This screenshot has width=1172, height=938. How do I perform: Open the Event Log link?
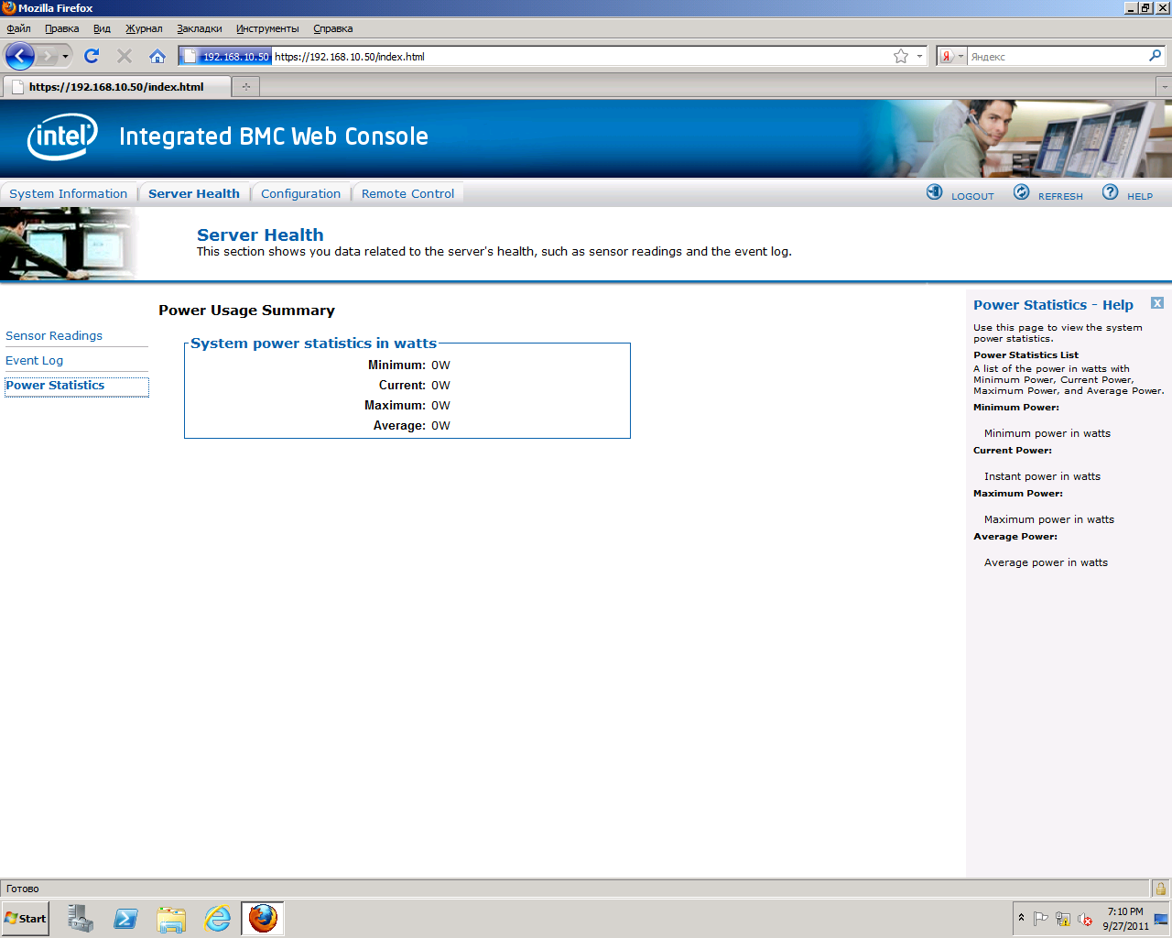(x=35, y=361)
